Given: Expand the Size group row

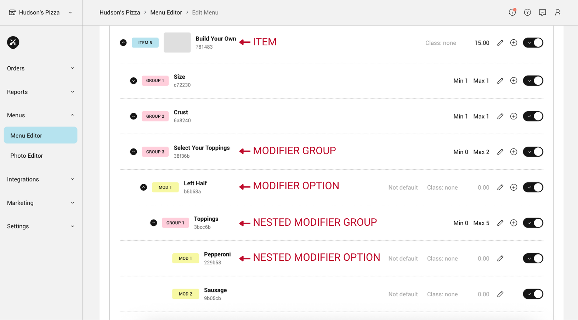Looking at the screenshot, I should coord(134,81).
